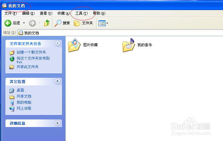
Task: Click the folder icon in address bar
Action: (21, 33)
